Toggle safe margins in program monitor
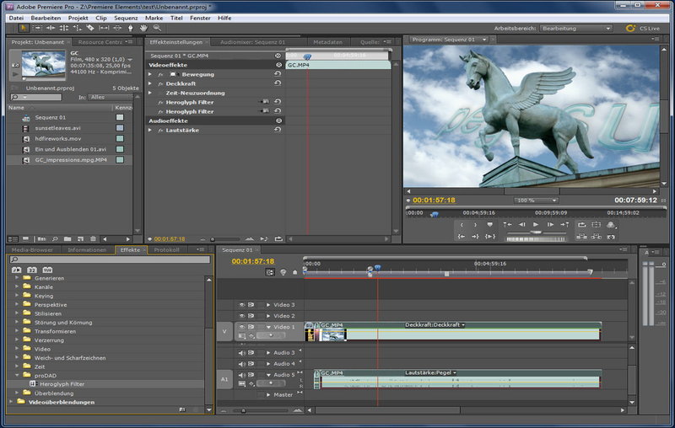This screenshot has height=428, width=675. point(597,224)
